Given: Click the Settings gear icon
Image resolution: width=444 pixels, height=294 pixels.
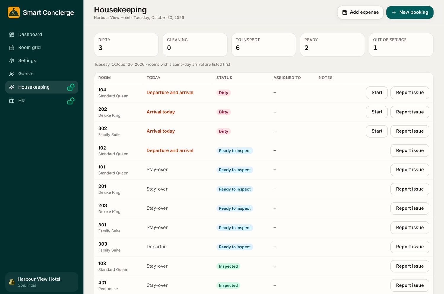Looking at the screenshot, I should coord(12,61).
